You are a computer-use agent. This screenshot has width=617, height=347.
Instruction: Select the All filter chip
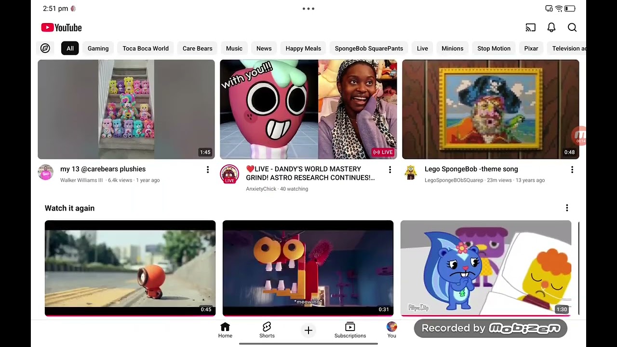pyautogui.click(x=70, y=48)
